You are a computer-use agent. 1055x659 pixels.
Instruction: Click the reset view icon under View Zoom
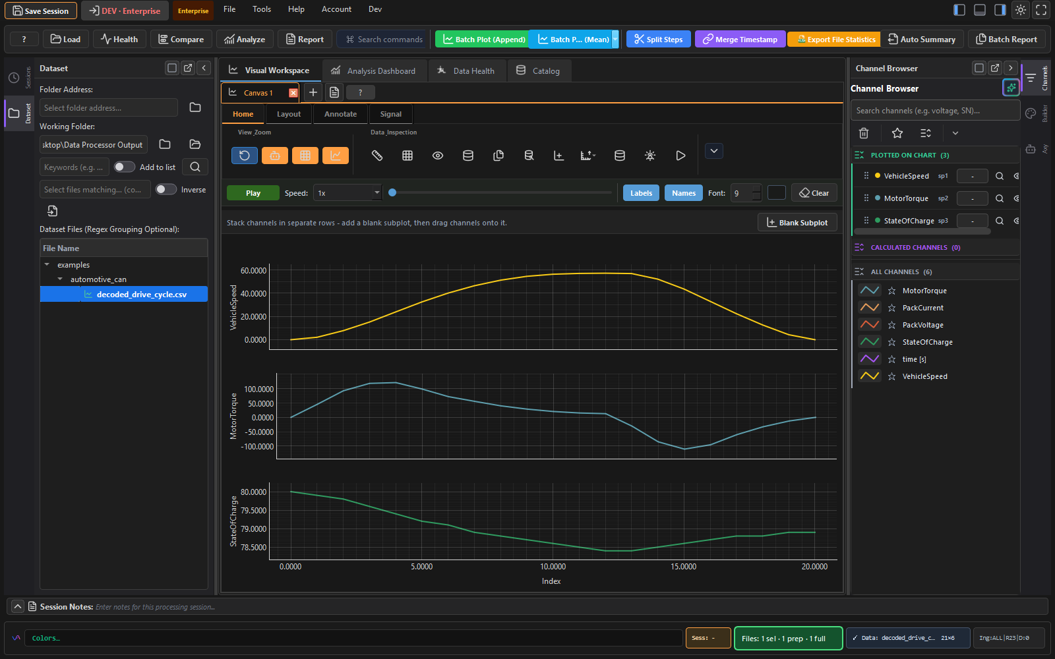click(244, 156)
